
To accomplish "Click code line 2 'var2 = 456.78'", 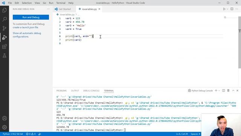I will (75, 22).
